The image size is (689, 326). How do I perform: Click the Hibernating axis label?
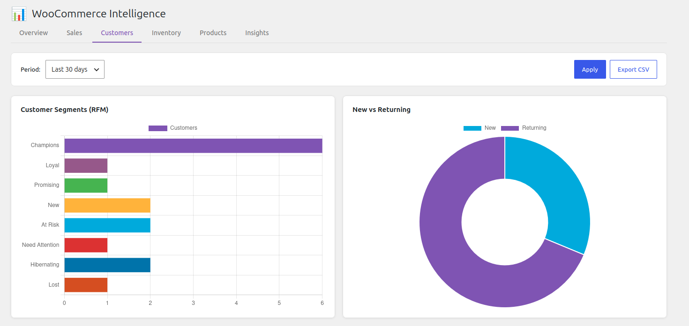(x=45, y=265)
